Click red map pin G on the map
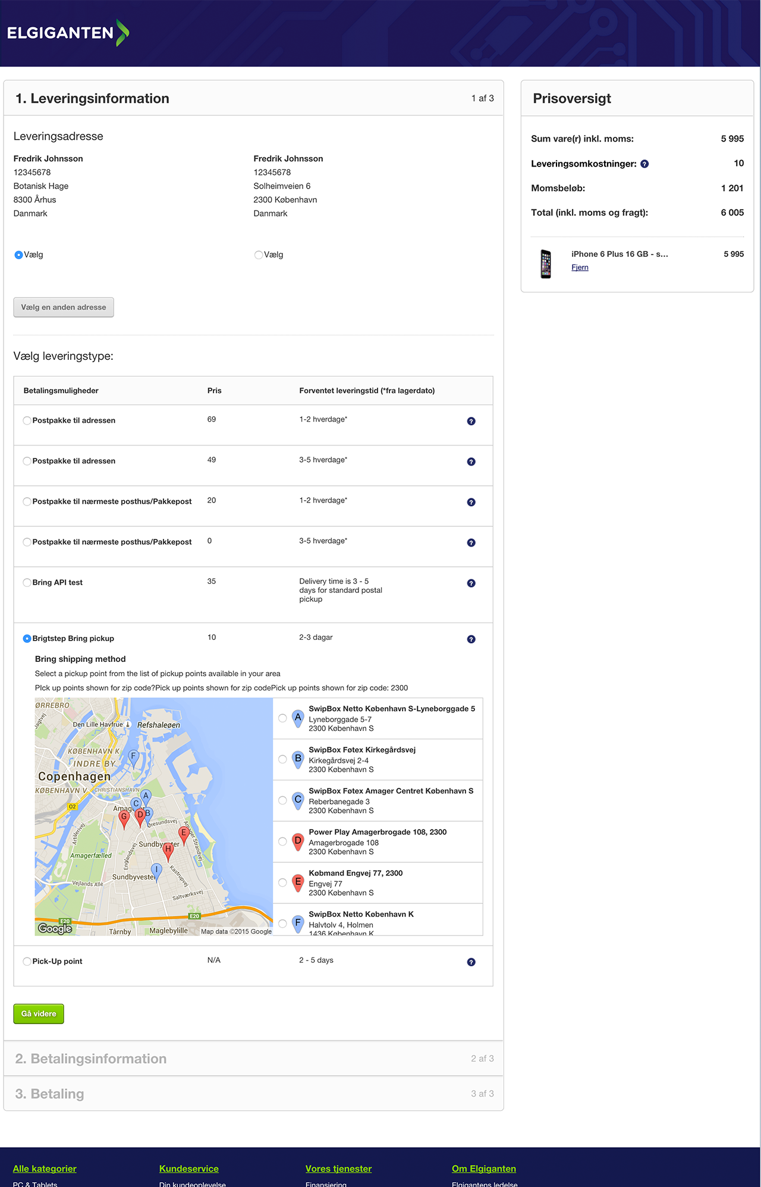Viewport: 761px width, 1187px height. [124, 819]
